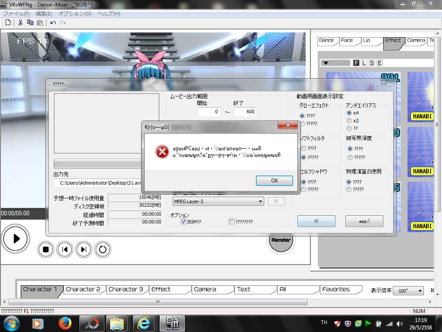Open the black triangle dropdown in effect panel

coord(335,63)
